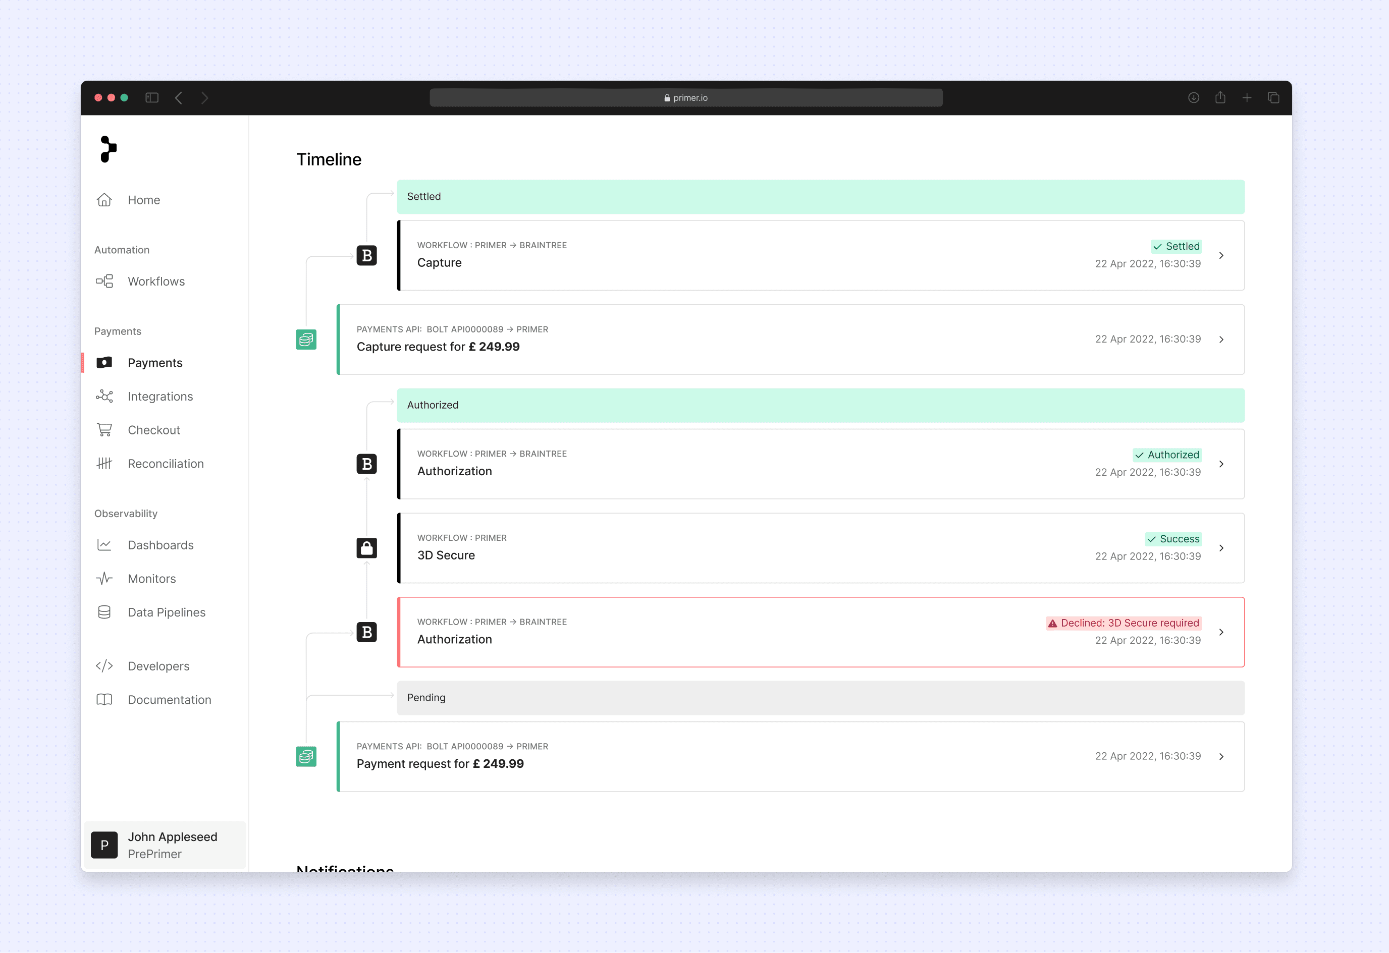1389x953 pixels.
Task: Click the Braintree icon beside the declined authorization
Action: 367,632
